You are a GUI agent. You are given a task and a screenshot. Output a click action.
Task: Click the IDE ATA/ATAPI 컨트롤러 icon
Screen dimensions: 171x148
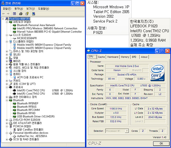[x=11, y=123]
